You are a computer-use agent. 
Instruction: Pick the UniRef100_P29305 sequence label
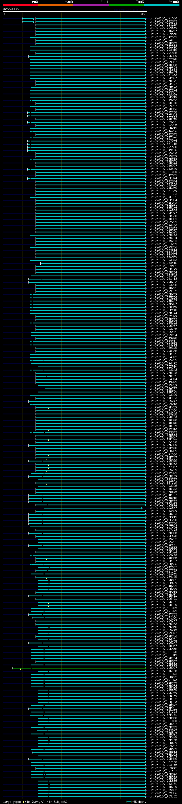(x=163, y=348)
